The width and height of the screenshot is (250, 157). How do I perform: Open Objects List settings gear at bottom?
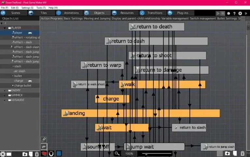pos(3,154)
